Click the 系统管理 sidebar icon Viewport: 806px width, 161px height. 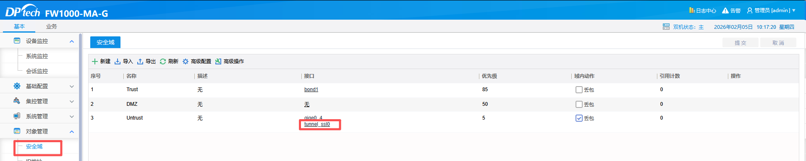click(x=17, y=116)
